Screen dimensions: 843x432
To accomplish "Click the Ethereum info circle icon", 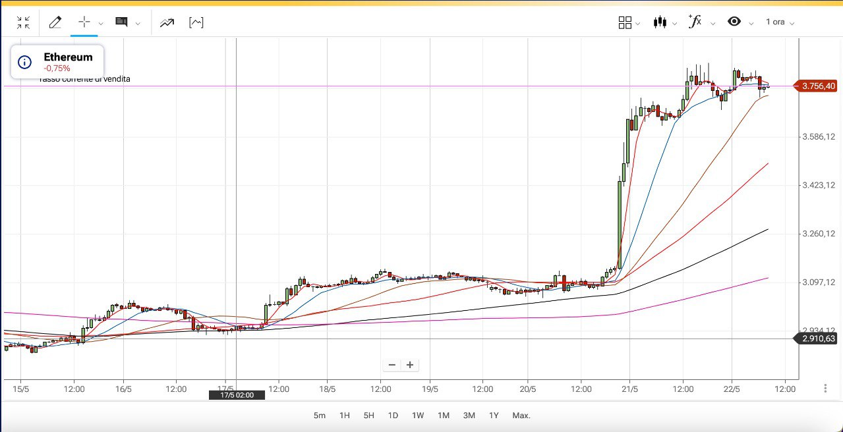I will [x=24, y=63].
